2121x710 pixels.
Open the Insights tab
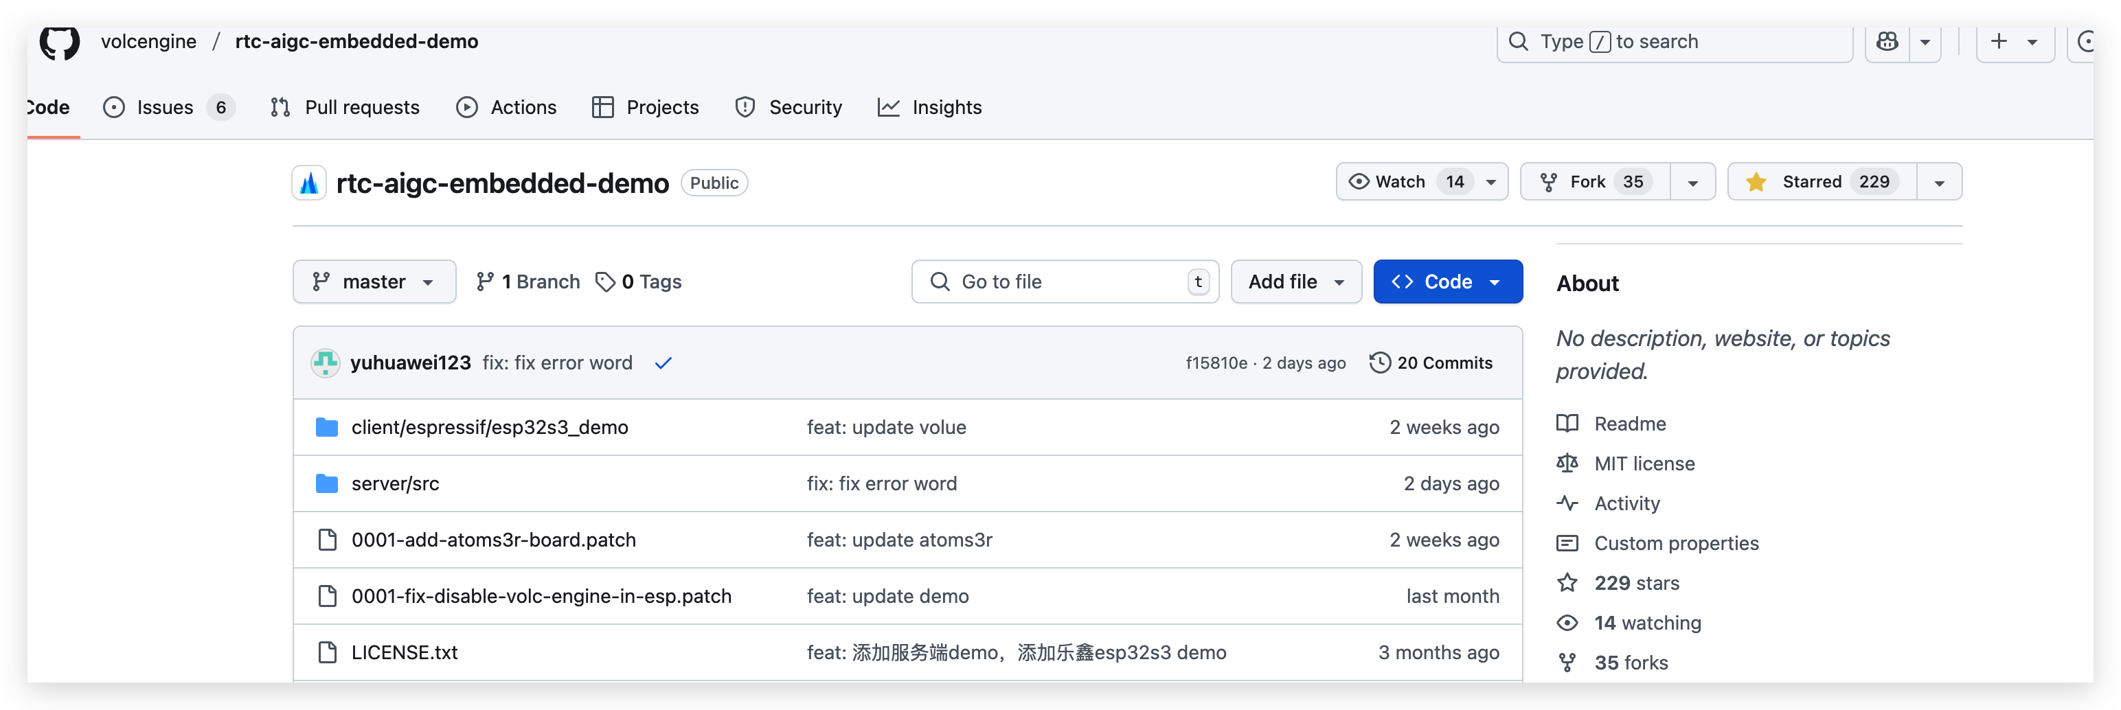click(929, 107)
